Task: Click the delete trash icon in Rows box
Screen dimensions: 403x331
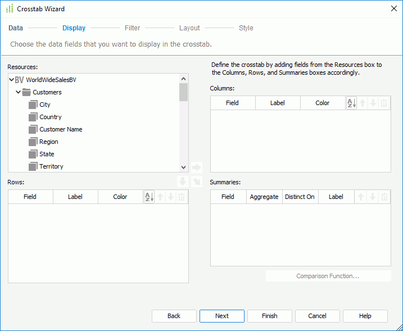Action: coord(182,197)
